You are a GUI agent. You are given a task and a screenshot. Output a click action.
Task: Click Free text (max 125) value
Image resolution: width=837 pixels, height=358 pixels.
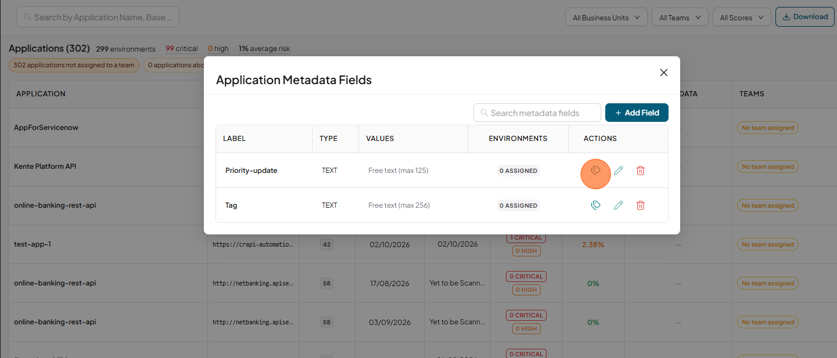[x=398, y=171]
